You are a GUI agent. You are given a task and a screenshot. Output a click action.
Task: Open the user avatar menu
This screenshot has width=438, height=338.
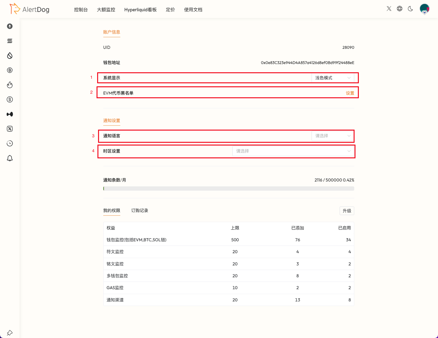click(x=425, y=9)
